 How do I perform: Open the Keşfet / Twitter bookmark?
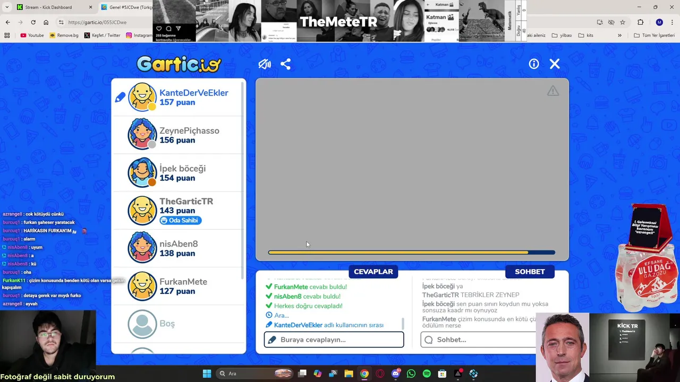[x=103, y=36]
